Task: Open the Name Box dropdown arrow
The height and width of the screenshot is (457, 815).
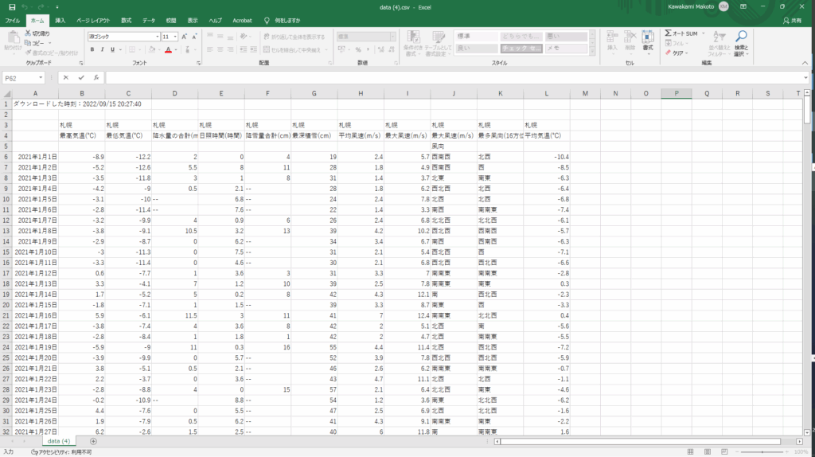Action: [41, 78]
